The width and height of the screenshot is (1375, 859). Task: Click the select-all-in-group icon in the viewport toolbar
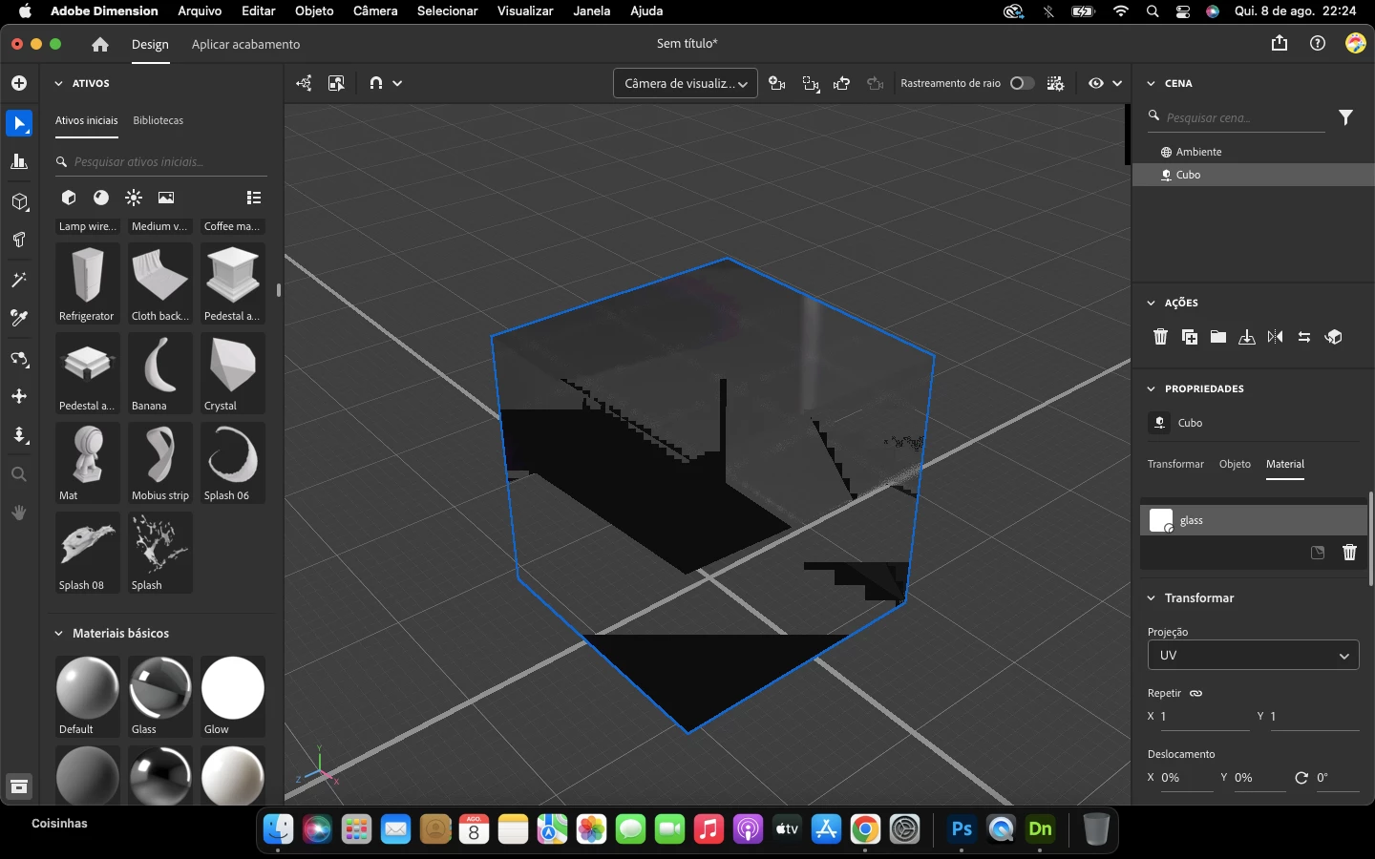[x=305, y=83]
